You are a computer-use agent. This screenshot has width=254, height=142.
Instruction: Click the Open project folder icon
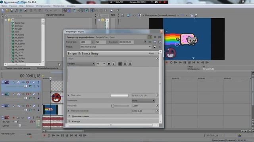(7, 11)
